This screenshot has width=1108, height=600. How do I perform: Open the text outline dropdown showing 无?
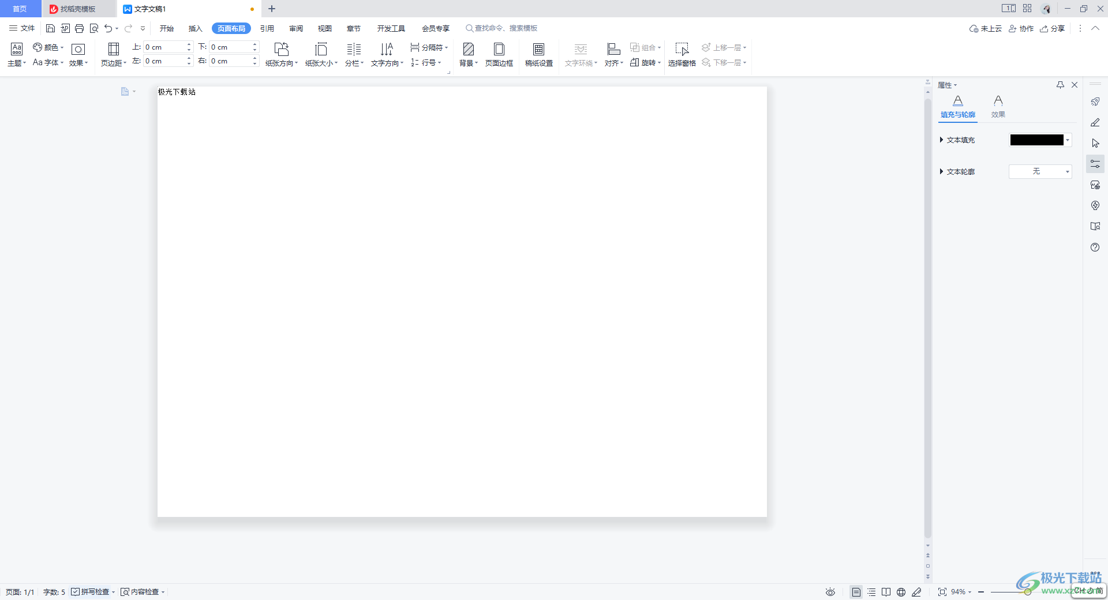[1040, 171]
